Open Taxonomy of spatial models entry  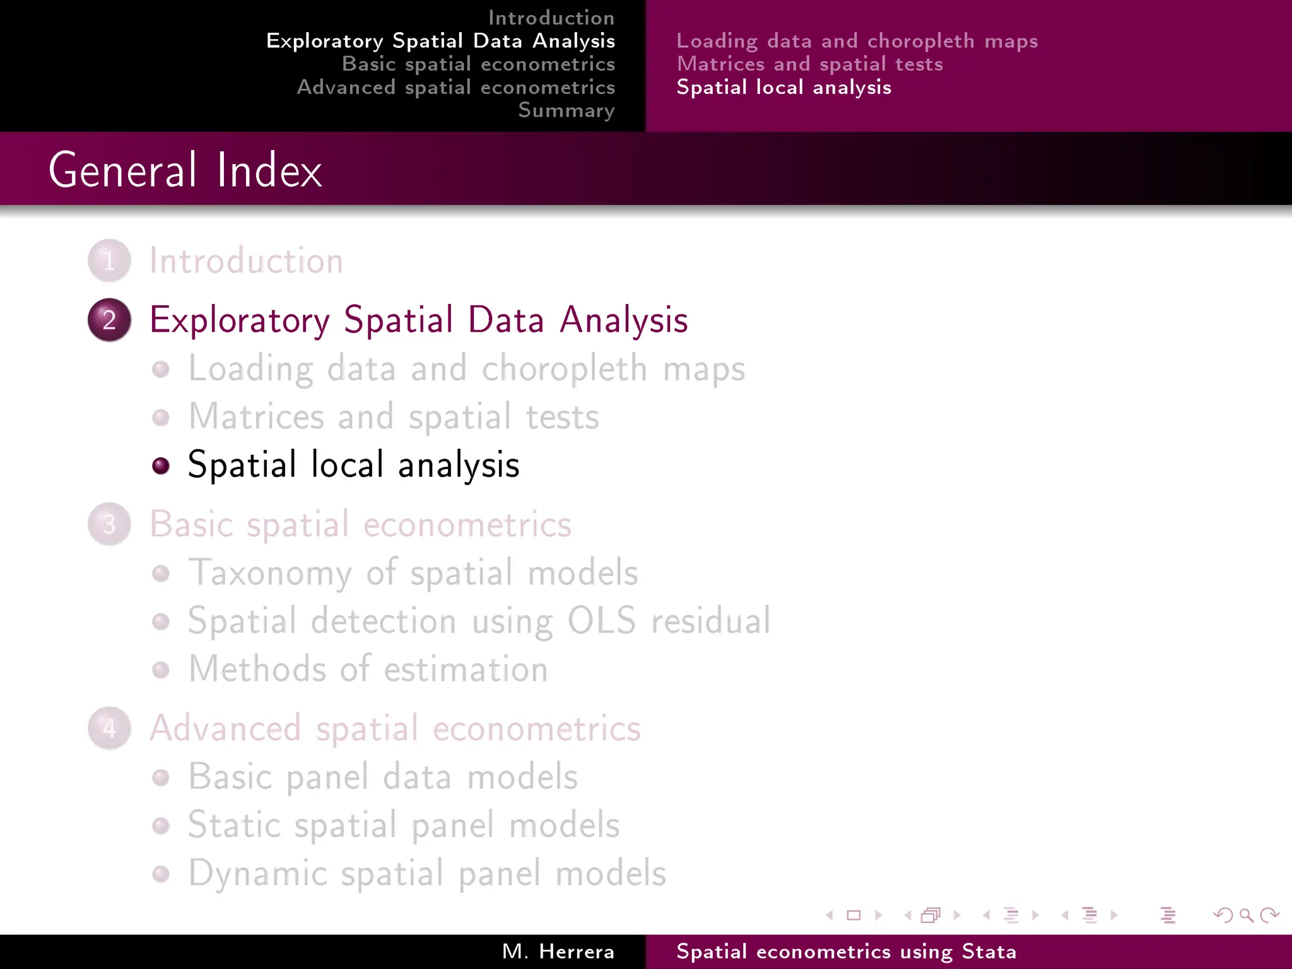413,573
